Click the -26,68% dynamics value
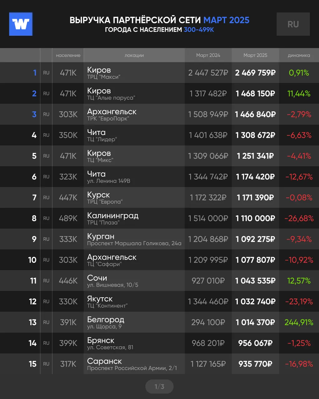The width and height of the screenshot is (319, 399). point(299,218)
